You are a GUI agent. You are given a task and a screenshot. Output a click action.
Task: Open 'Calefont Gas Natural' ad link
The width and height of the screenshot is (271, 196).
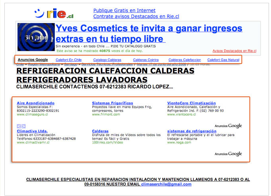pos(223,60)
